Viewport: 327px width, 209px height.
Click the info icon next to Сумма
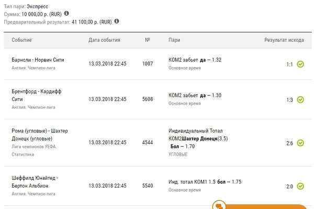point(66,13)
